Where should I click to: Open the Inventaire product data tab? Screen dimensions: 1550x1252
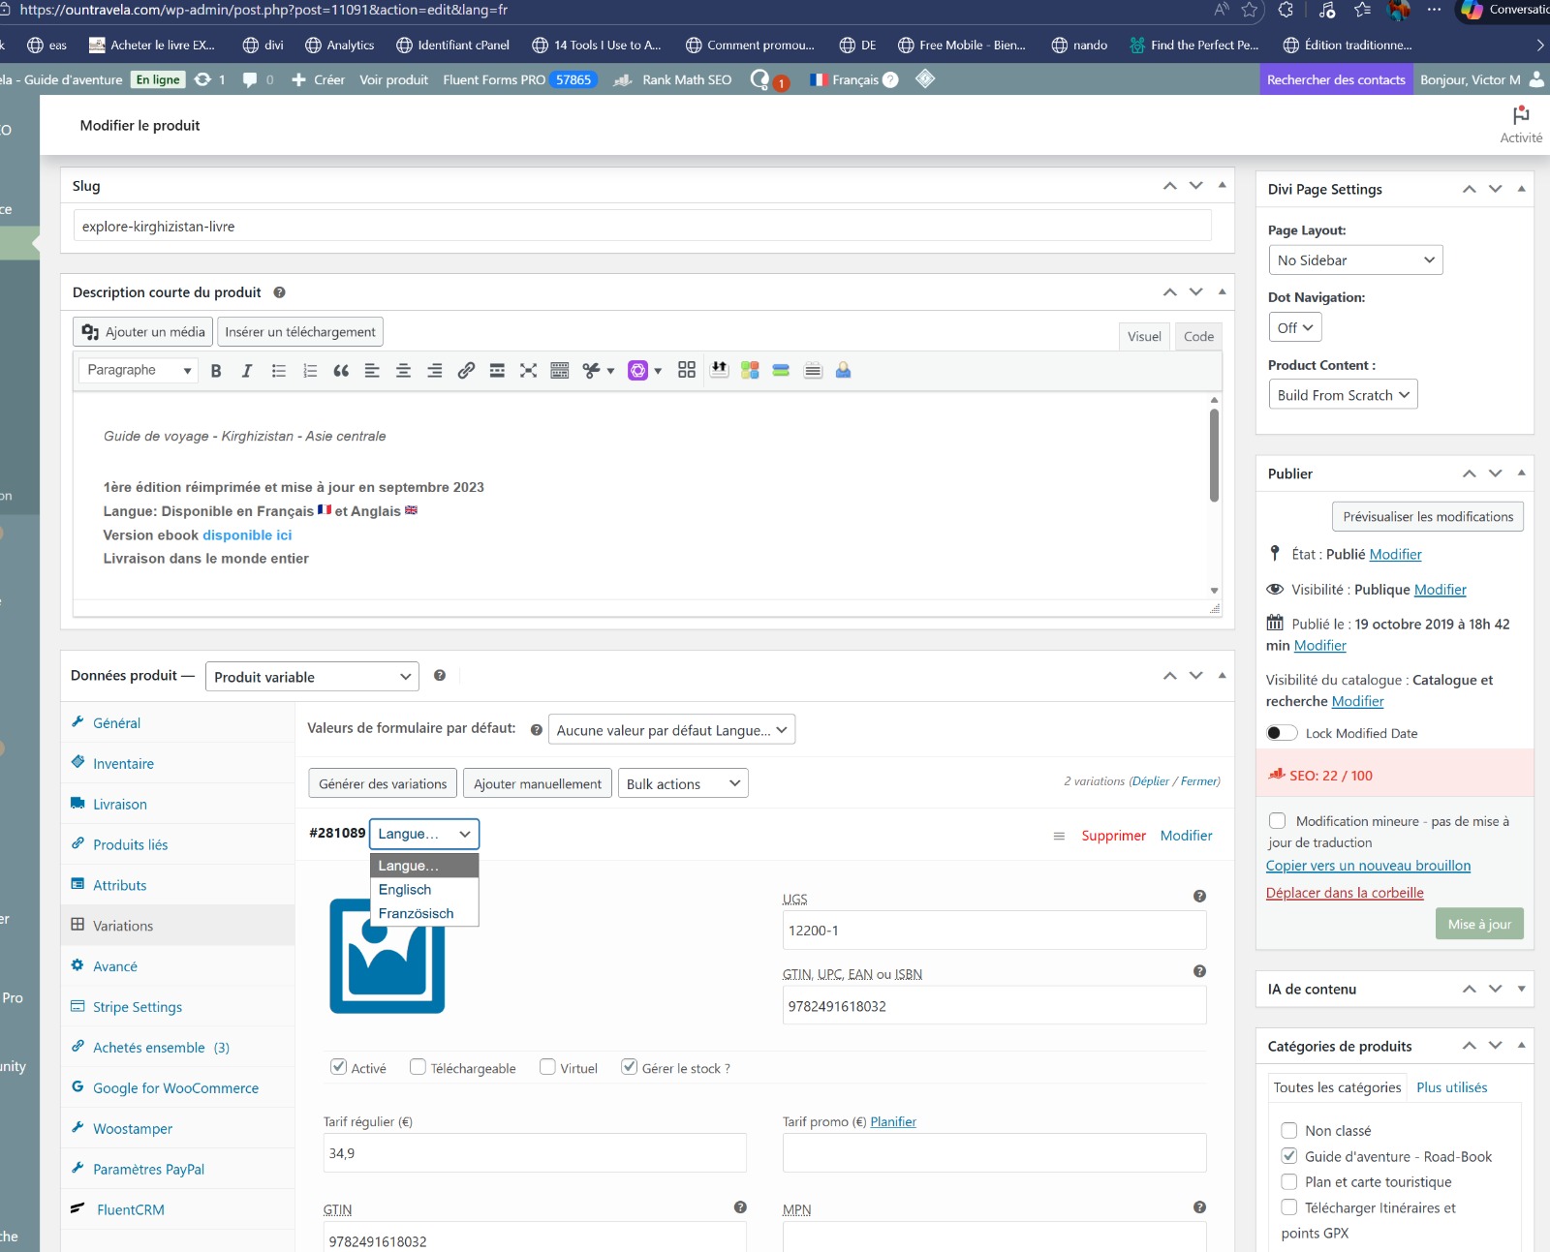tap(123, 764)
